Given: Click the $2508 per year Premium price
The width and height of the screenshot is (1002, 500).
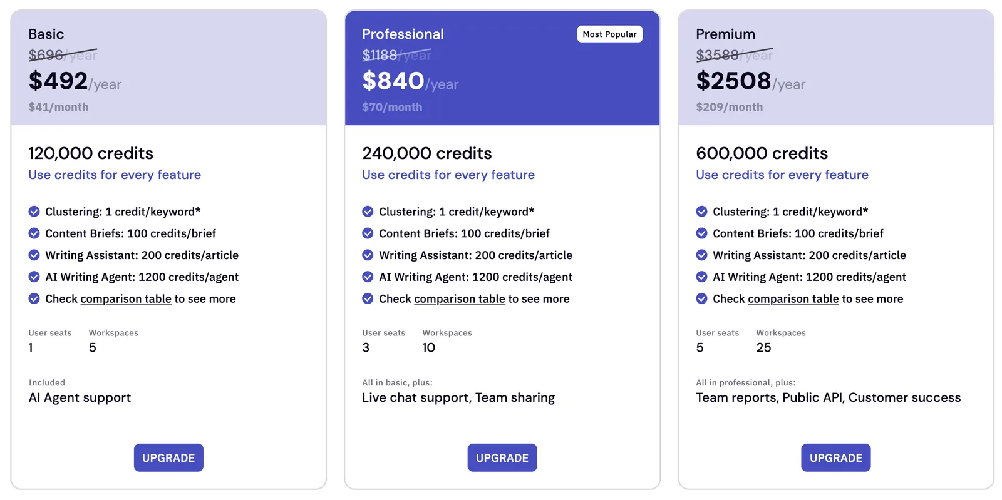Looking at the screenshot, I should [751, 81].
